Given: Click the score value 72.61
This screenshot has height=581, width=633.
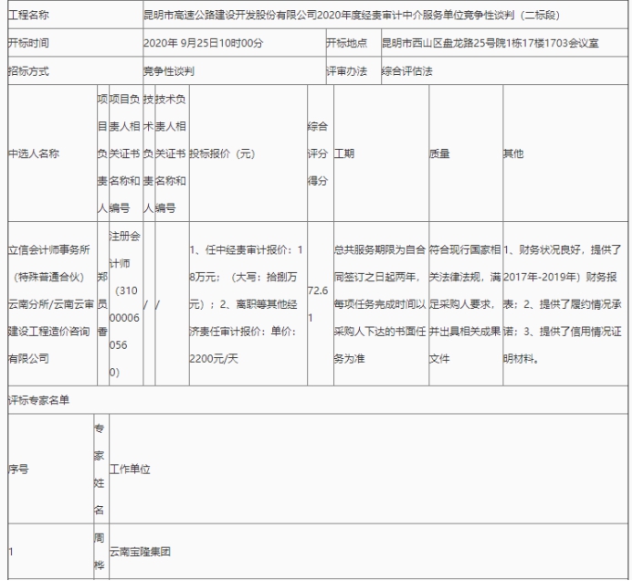Looking at the screenshot, I should [x=317, y=303].
